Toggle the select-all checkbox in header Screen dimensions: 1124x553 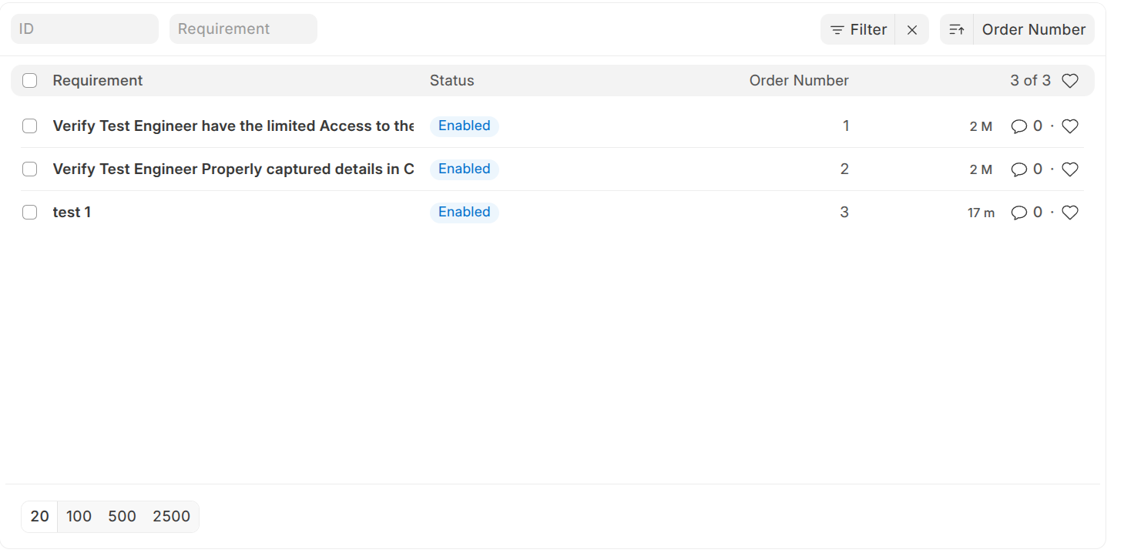(30, 81)
